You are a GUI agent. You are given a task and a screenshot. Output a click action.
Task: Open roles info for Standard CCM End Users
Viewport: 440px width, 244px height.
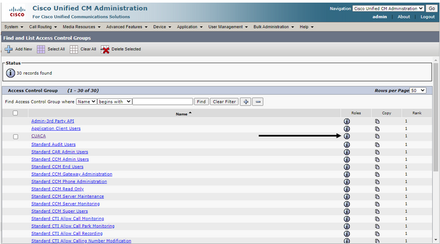coord(347,167)
